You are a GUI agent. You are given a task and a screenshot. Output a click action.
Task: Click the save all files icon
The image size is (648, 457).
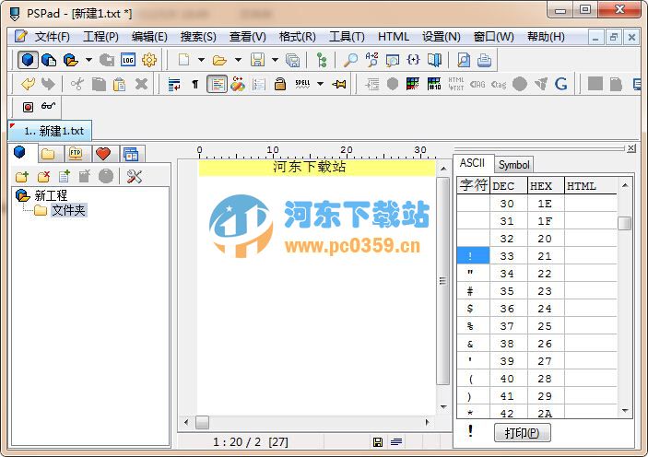pyautogui.click(x=292, y=60)
